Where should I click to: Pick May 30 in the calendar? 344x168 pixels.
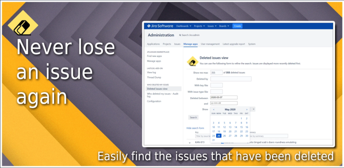[247, 136]
